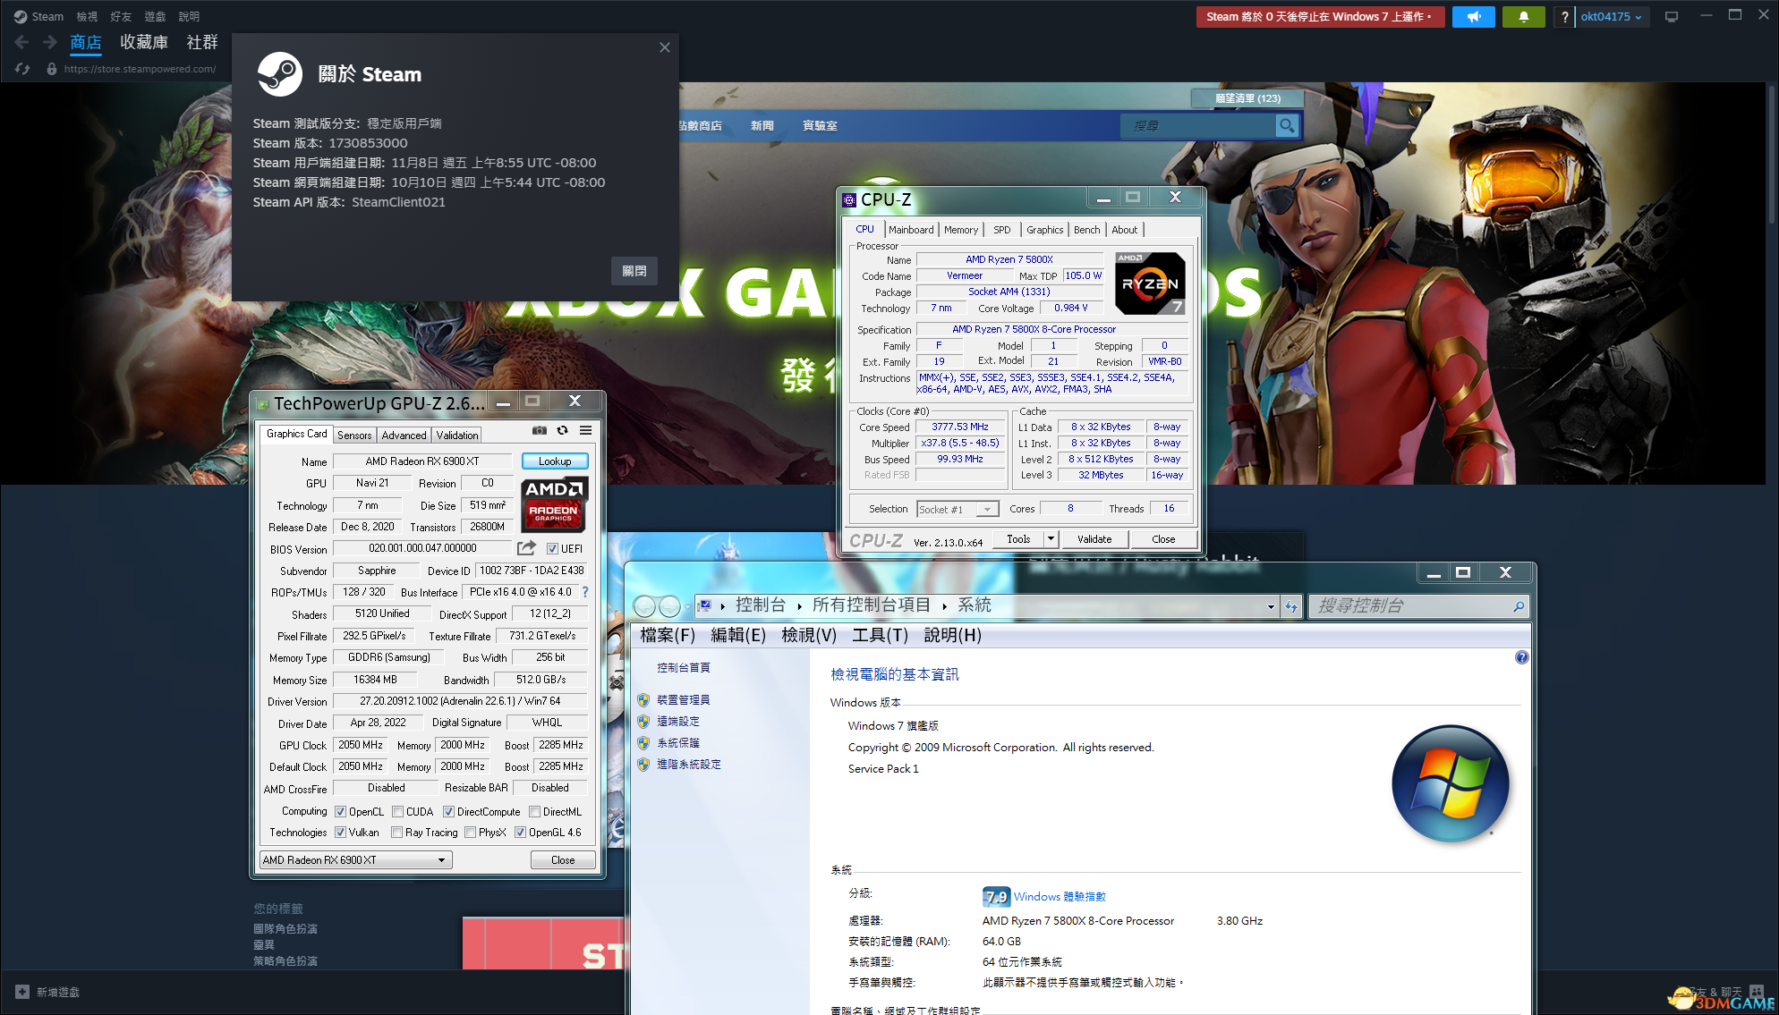Click the Steam back navigation arrow
Screen dimensions: 1779x1015
(21, 42)
